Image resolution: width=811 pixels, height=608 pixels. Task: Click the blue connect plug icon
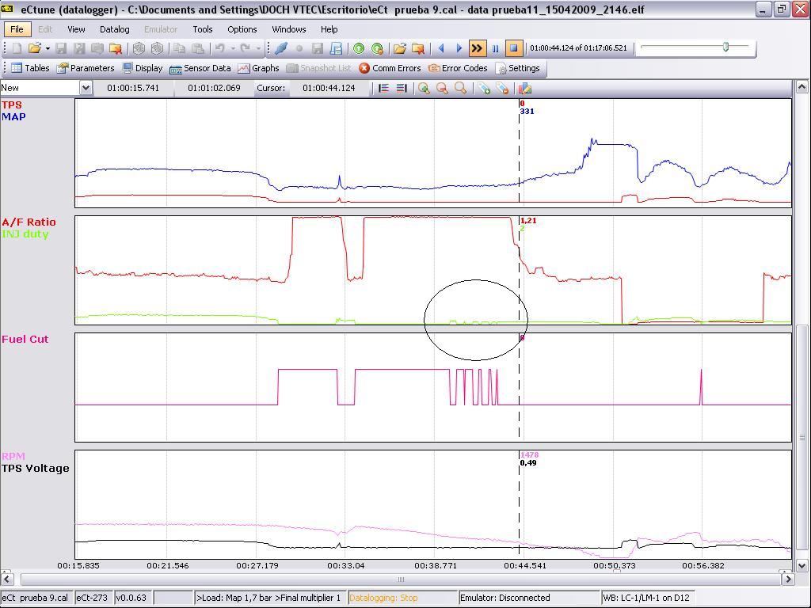[x=281, y=48]
